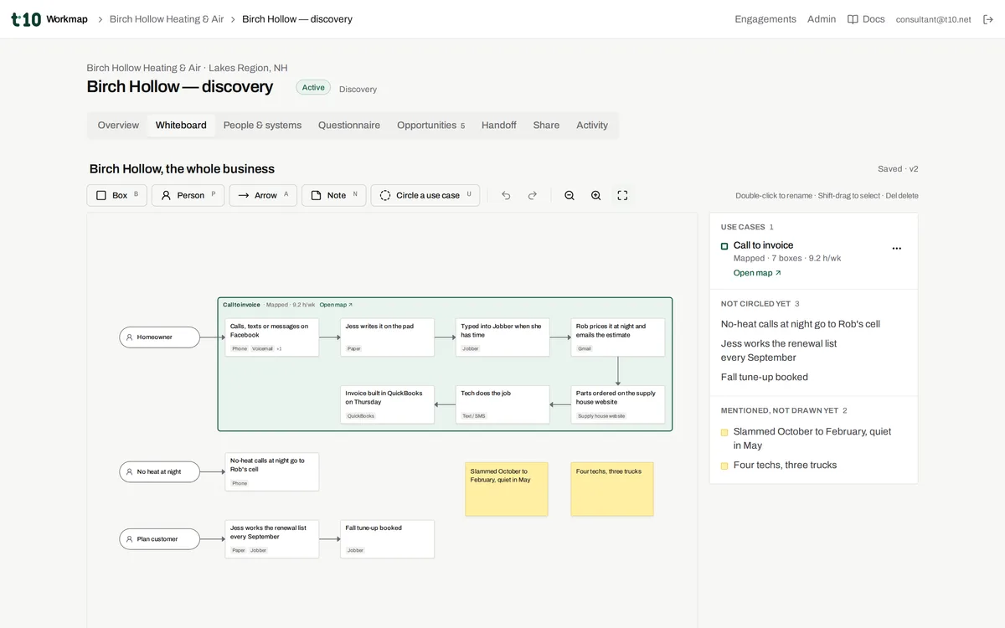This screenshot has height=628, width=1005.
Task: Click the Active status badge
Action: (313, 88)
